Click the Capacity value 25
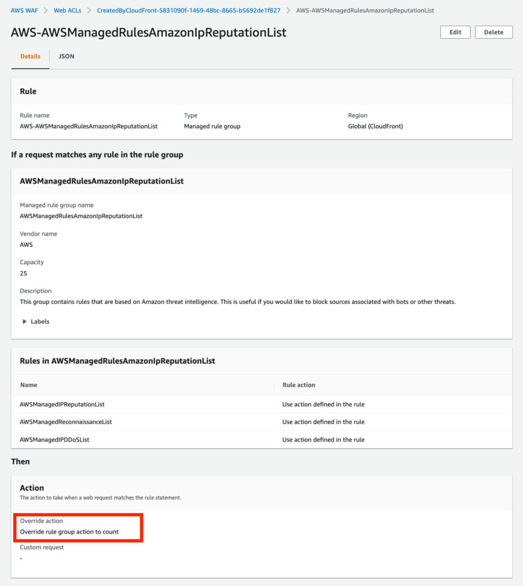The image size is (523, 586). [23, 273]
